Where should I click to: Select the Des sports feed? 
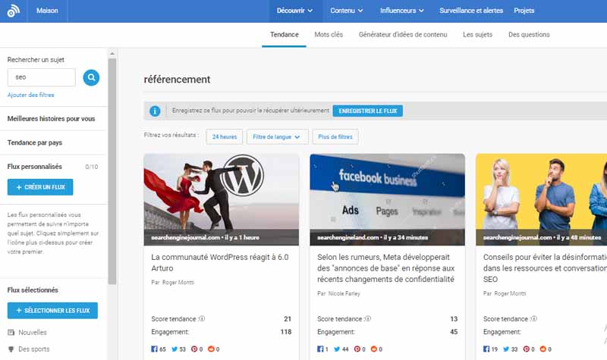[x=34, y=349]
